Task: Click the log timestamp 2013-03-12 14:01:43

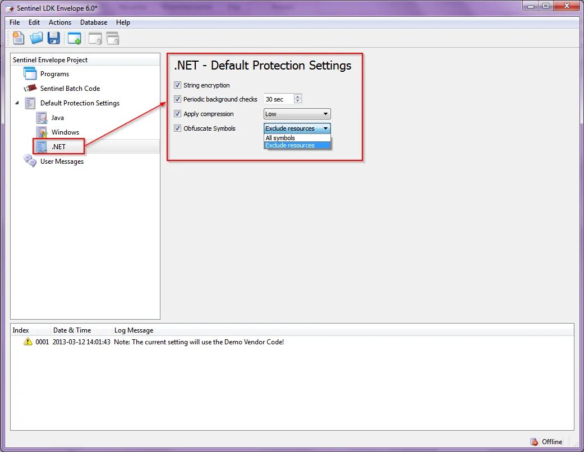Action: pyautogui.click(x=81, y=342)
